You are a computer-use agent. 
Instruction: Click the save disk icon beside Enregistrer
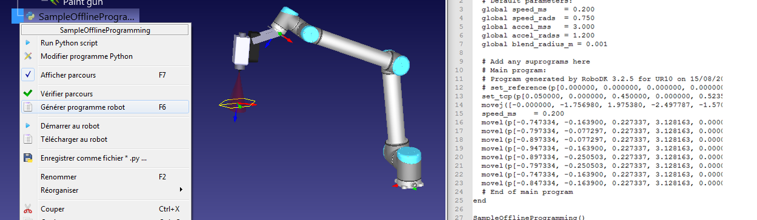click(x=28, y=158)
